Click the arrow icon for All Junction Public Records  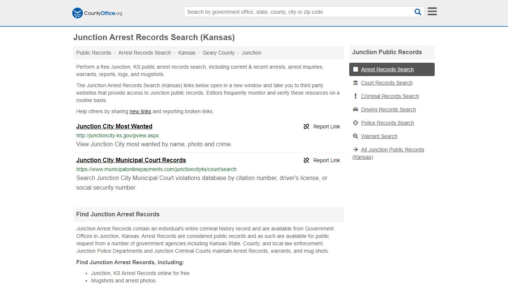coord(356,150)
